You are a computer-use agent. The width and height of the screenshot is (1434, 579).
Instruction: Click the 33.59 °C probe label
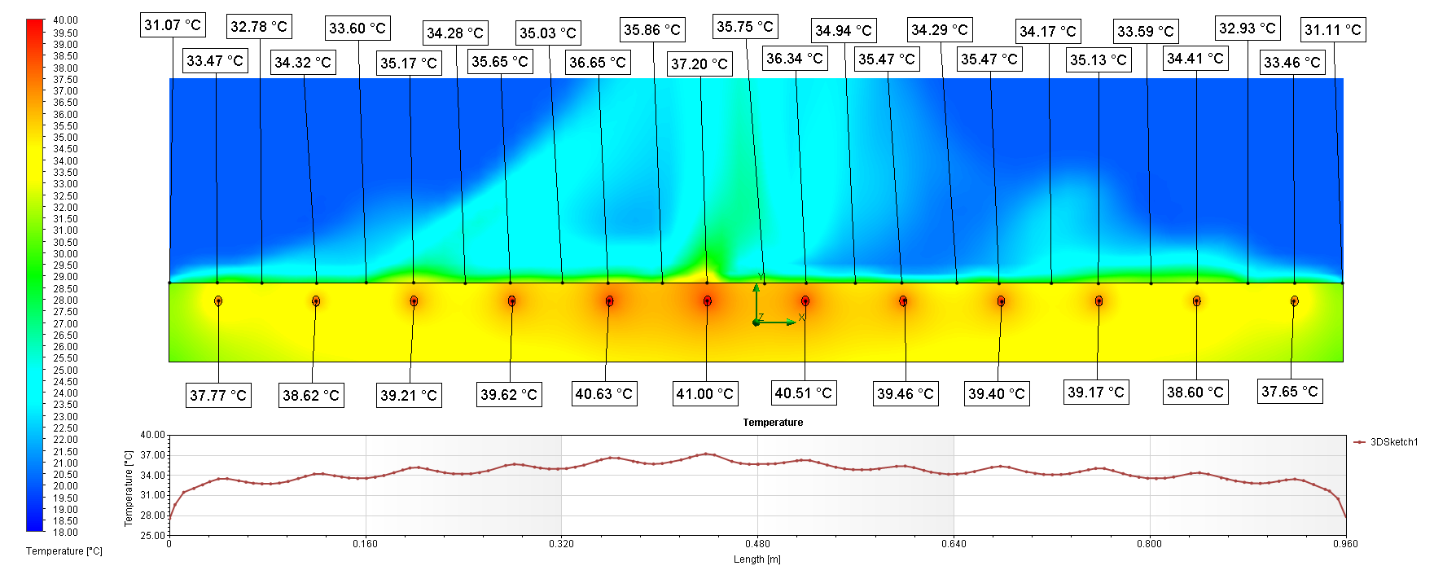tap(1146, 32)
